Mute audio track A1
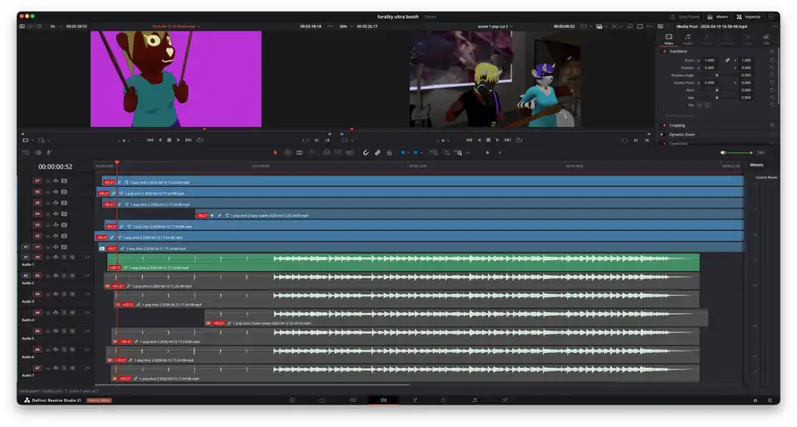The width and height of the screenshot is (797, 427). (72, 258)
